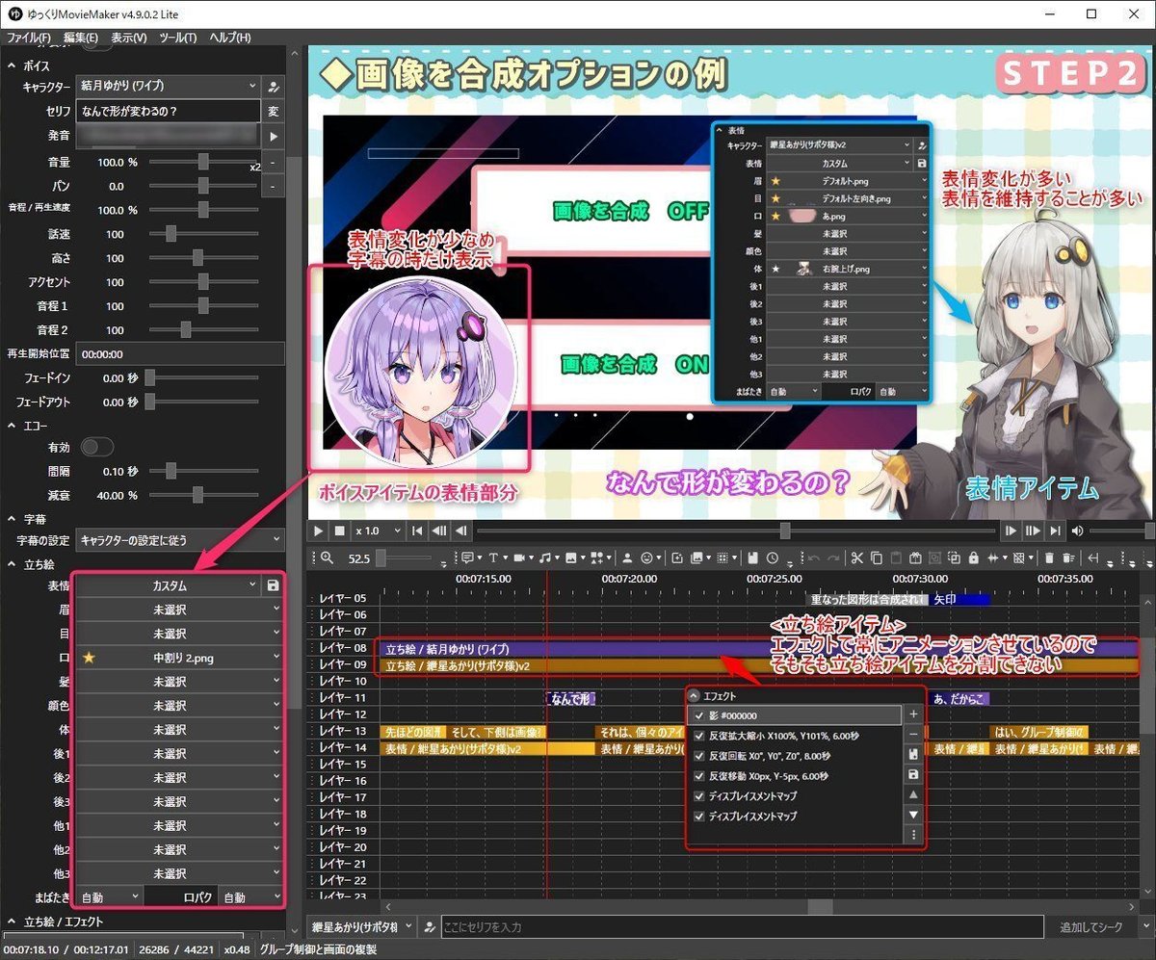Screen dimensions: 1156x960
Task: Open the ファイル(F) menu
Action: click(x=29, y=38)
